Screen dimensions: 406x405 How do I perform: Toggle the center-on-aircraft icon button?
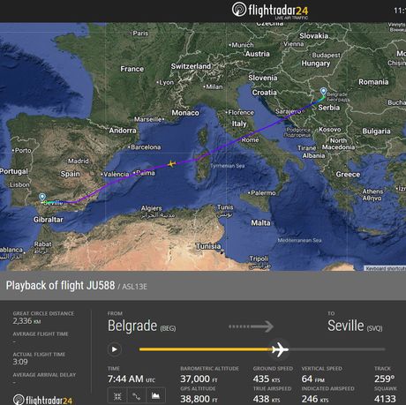click(117, 396)
